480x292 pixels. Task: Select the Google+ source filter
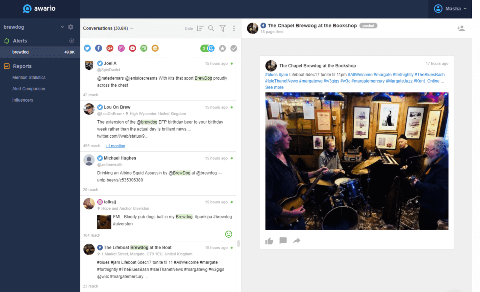110,48
